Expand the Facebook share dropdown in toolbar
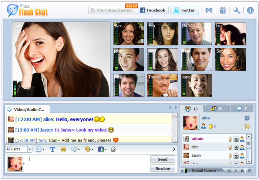 point(102,149)
